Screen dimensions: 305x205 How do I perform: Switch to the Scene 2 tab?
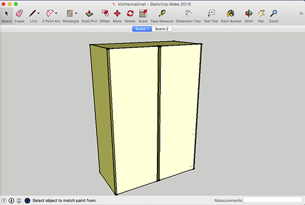pyautogui.click(x=162, y=29)
